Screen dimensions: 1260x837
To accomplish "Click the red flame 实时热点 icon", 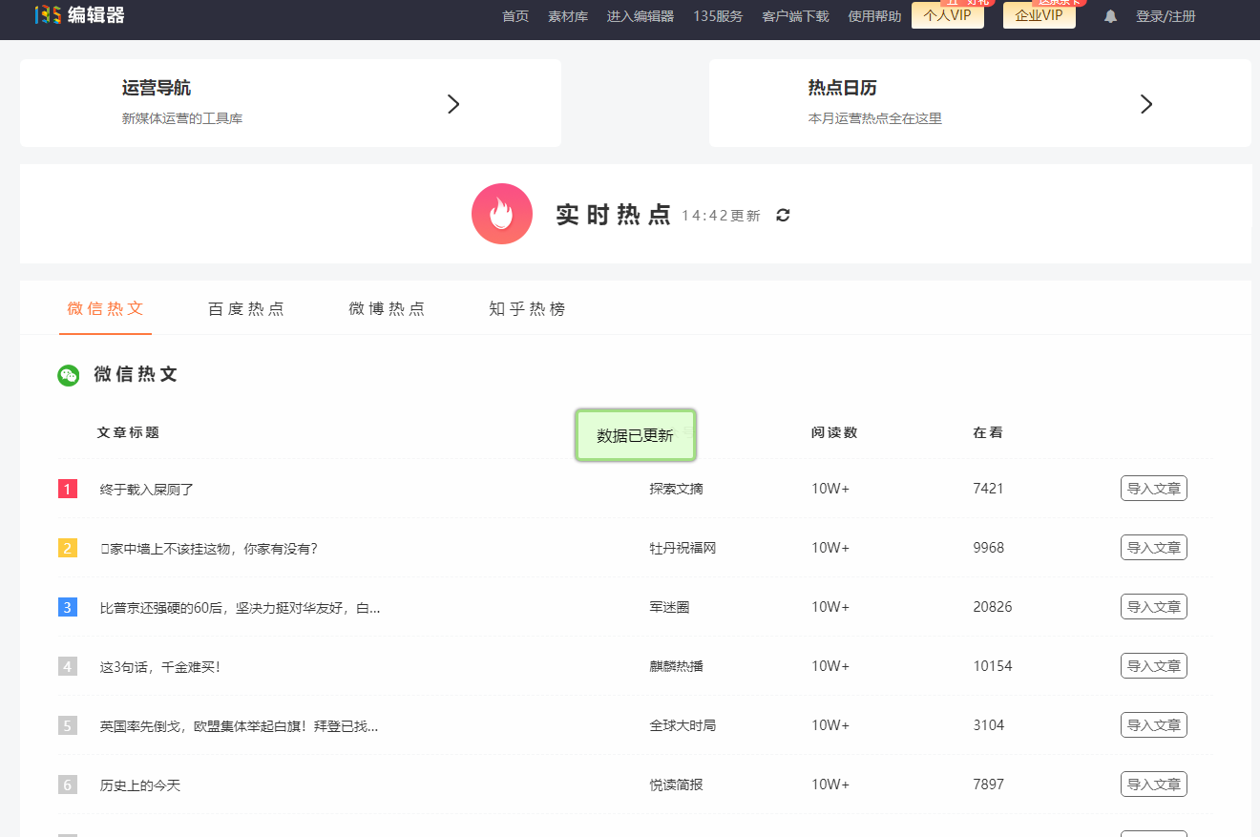I will coord(502,214).
